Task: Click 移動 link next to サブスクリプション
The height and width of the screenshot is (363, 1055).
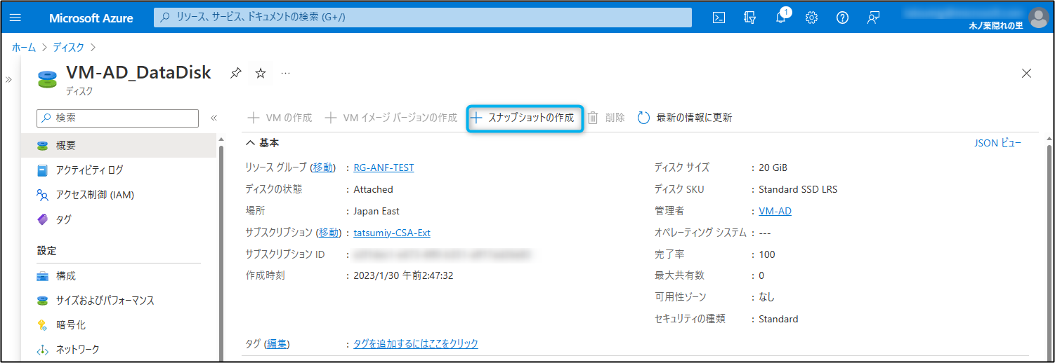Action: pos(329,233)
